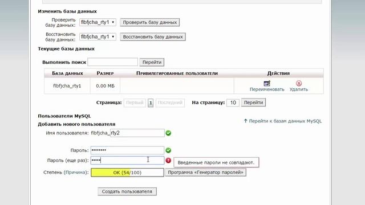365x205 pixels.
Task: Click the 'Переименовать' link
Action: (267, 89)
